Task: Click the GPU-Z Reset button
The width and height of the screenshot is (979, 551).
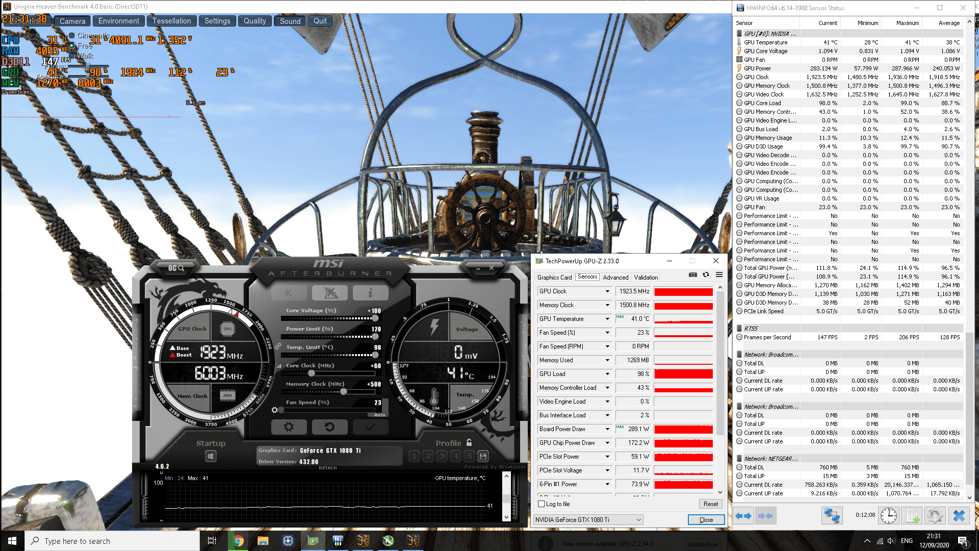Action: coord(710,504)
